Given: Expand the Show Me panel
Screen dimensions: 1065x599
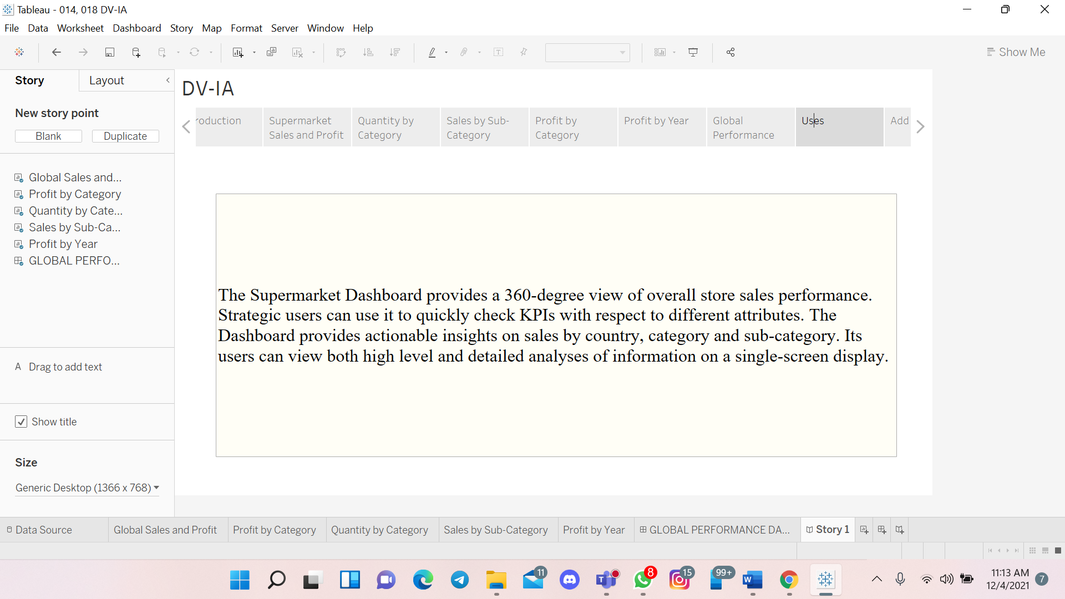Looking at the screenshot, I should pos(1016,52).
